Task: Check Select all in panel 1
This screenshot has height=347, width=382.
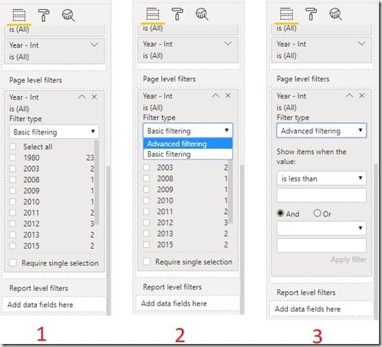Action: pyautogui.click(x=13, y=147)
